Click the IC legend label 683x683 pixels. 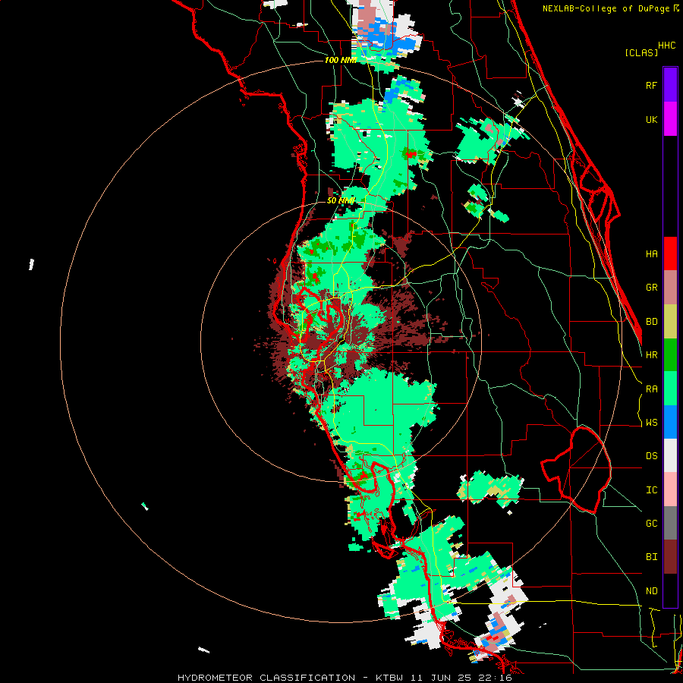[651, 490]
